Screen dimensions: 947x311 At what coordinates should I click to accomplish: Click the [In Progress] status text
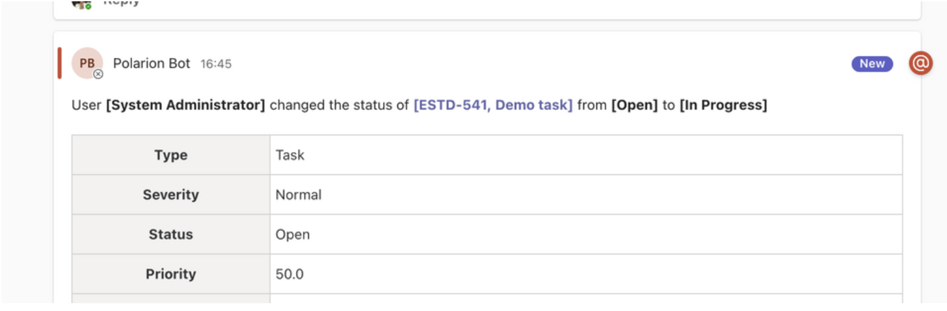pos(723,105)
